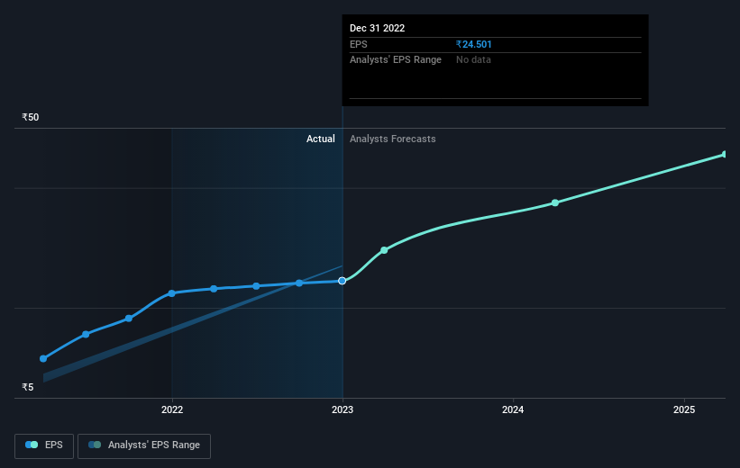This screenshot has height=468, width=740.
Task: Click the EPS data point at 2022 gridline
Action: point(172,293)
